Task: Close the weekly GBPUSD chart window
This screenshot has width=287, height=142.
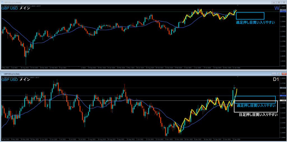Action: point(284,2)
